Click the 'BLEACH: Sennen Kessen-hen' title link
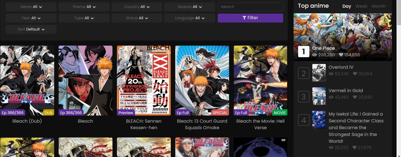 coord(144,124)
